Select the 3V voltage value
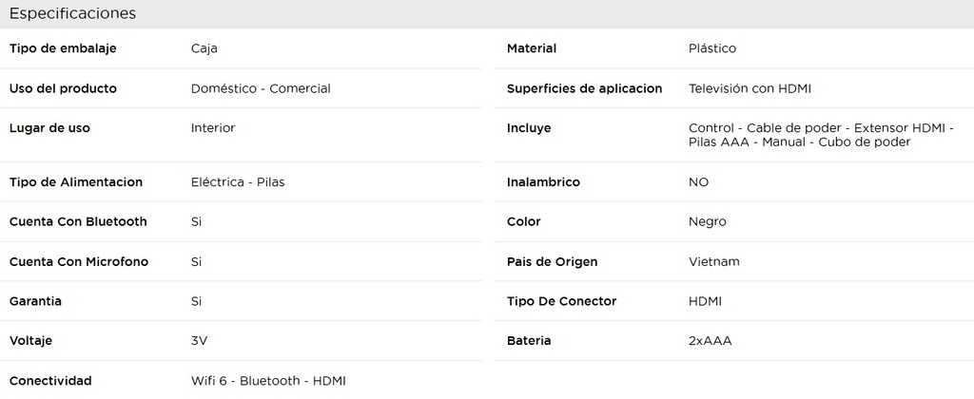 click(x=200, y=341)
